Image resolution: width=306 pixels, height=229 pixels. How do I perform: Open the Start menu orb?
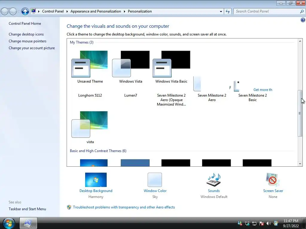coord(9,223)
